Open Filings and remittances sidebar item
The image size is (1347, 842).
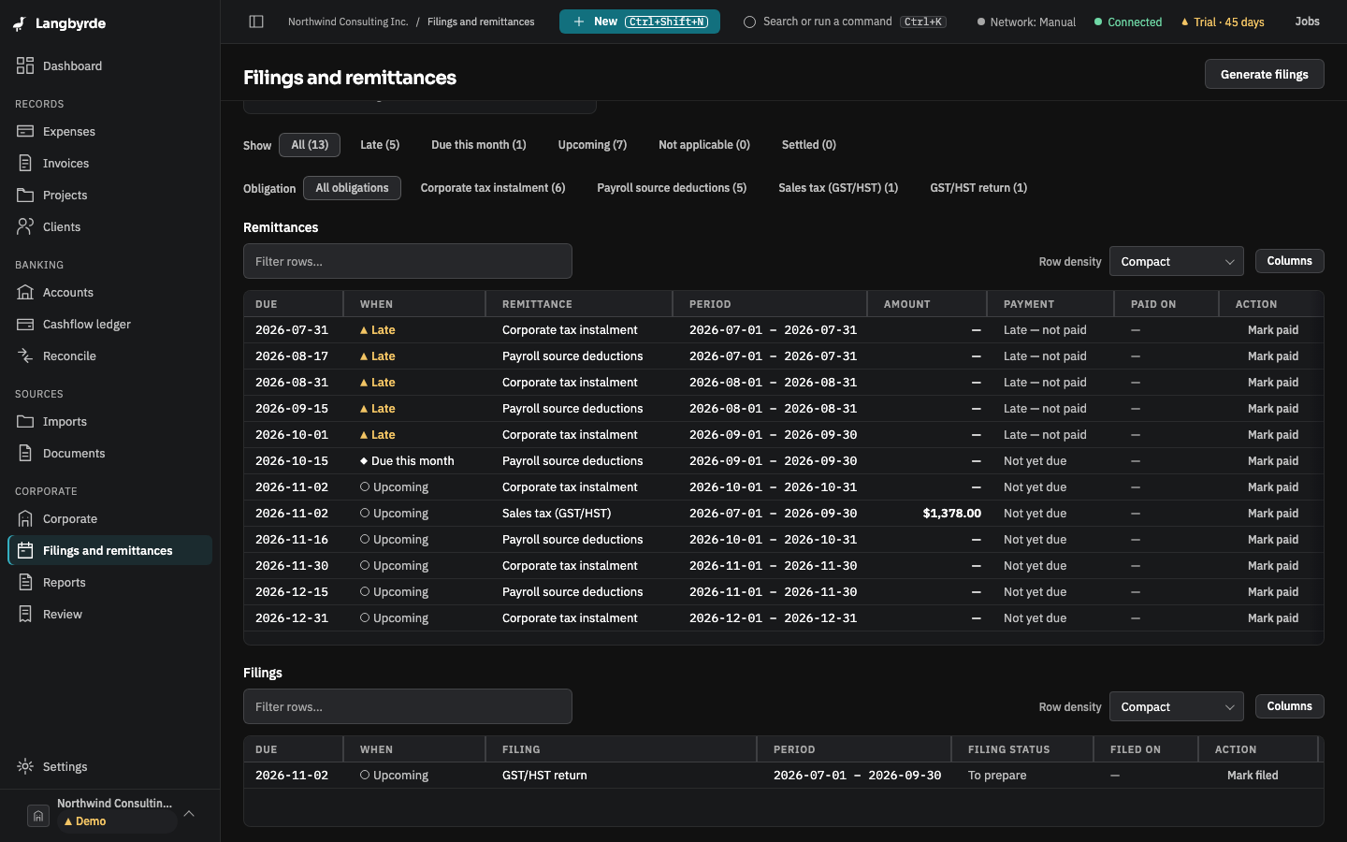click(110, 550)
